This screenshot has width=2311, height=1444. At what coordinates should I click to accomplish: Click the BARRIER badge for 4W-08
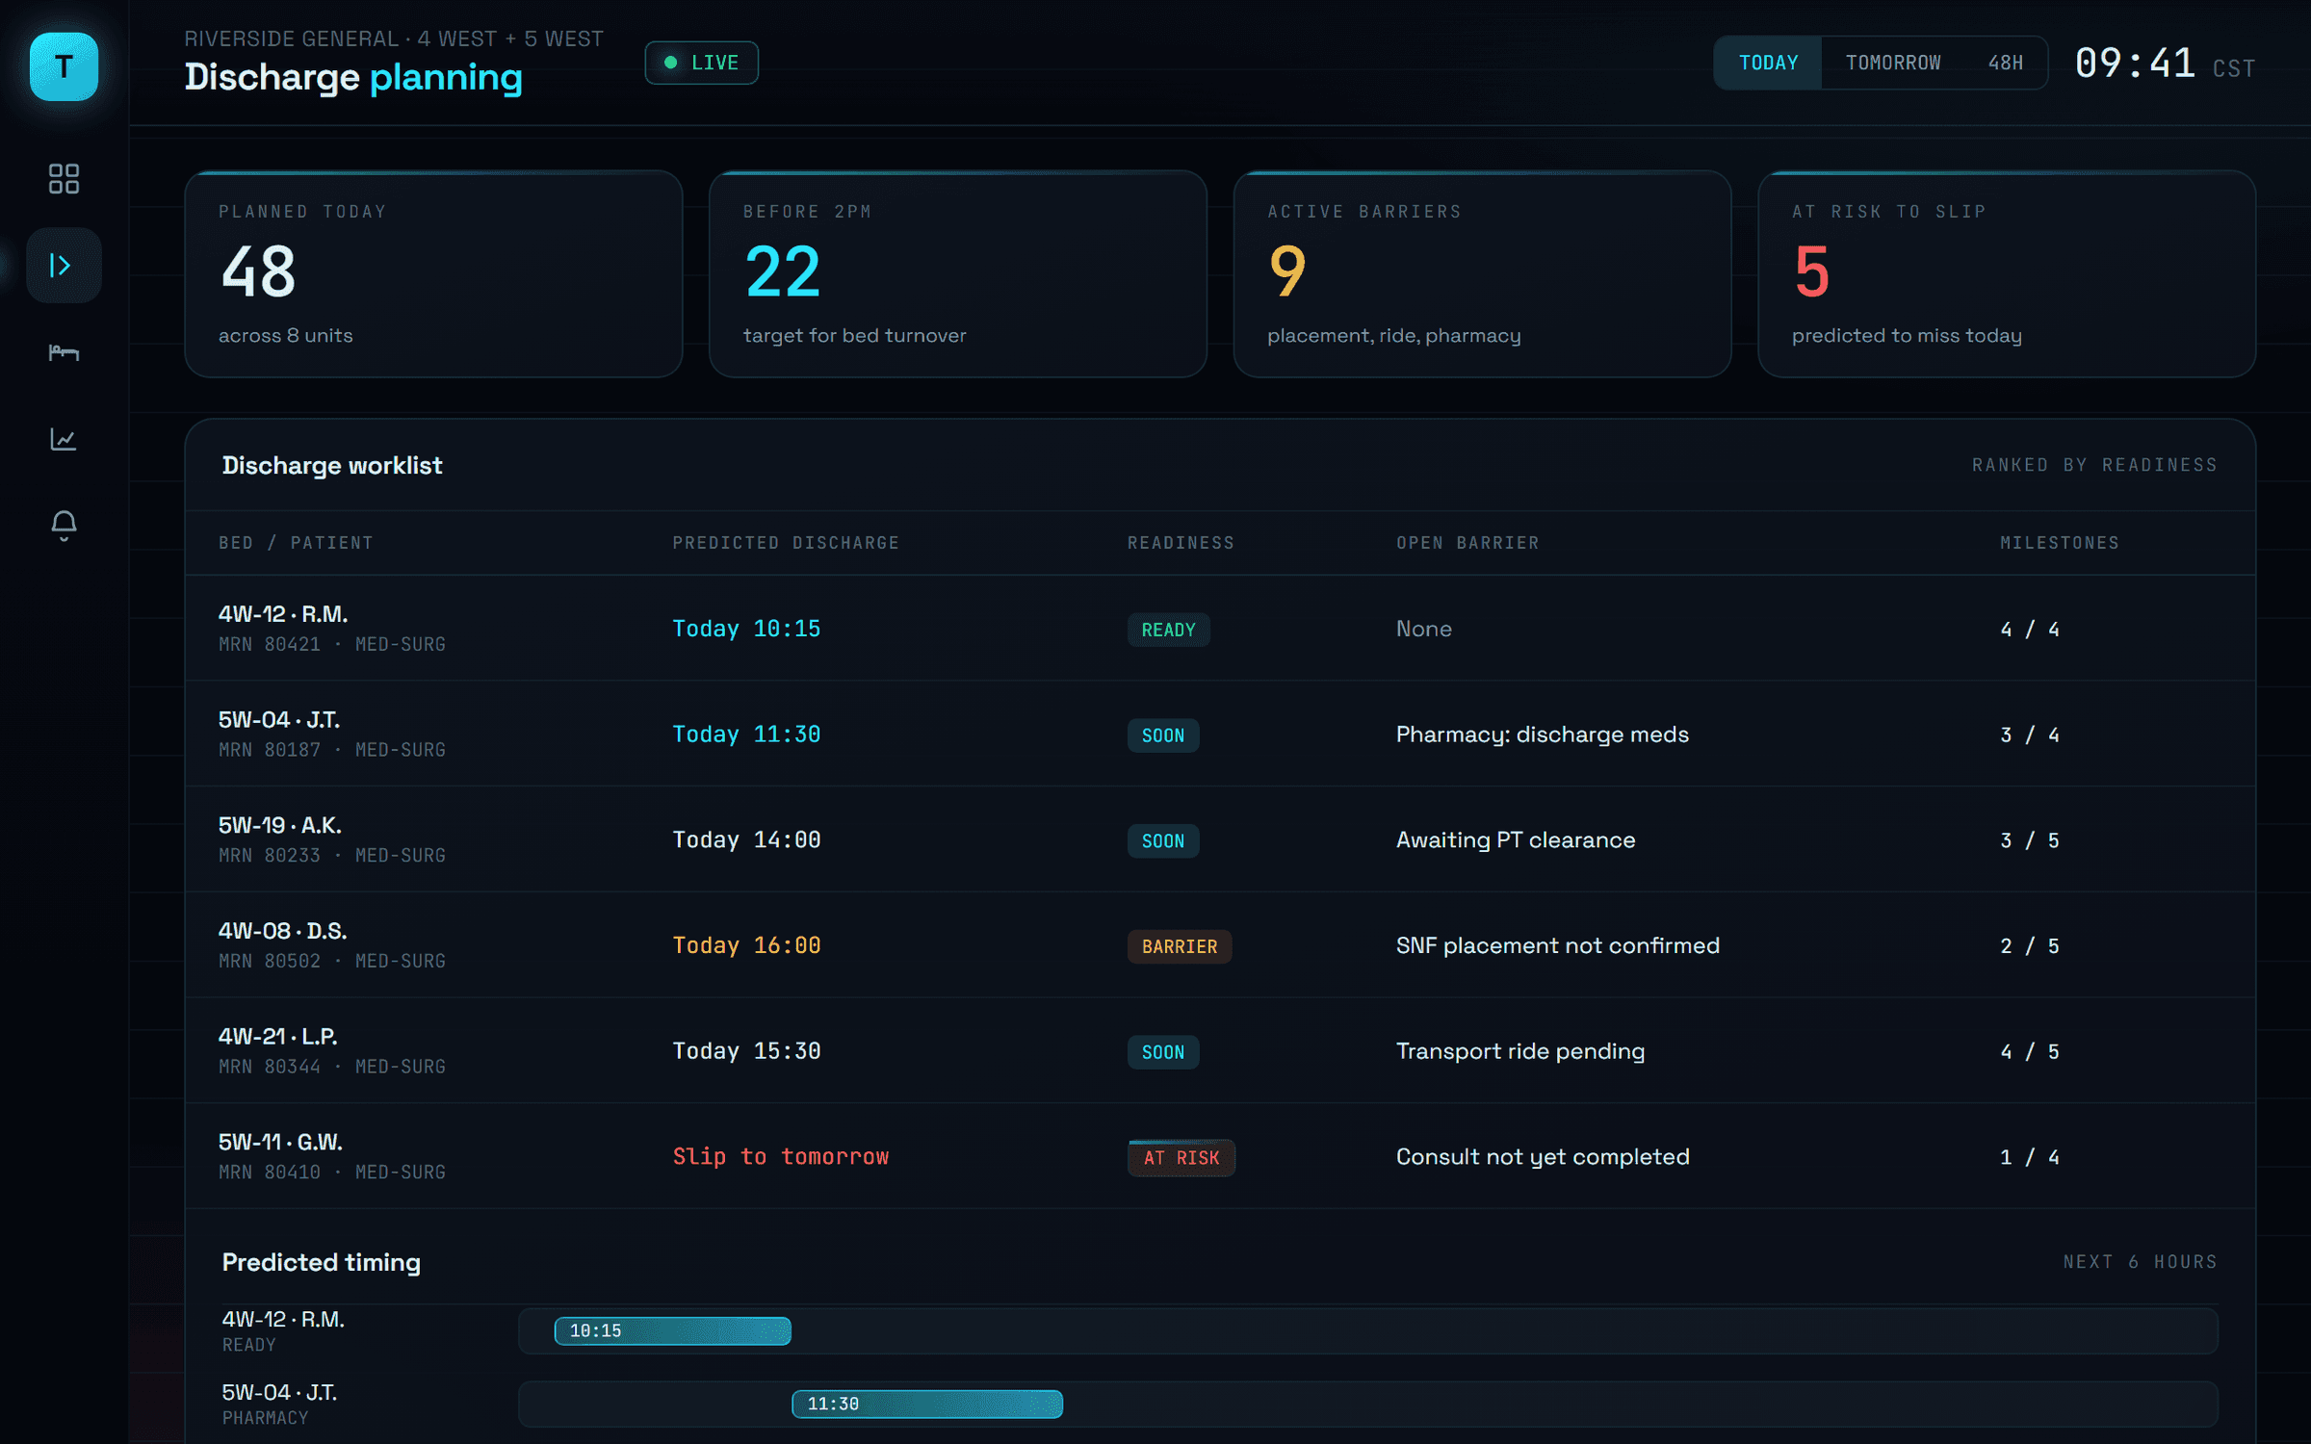(1180, 946)
